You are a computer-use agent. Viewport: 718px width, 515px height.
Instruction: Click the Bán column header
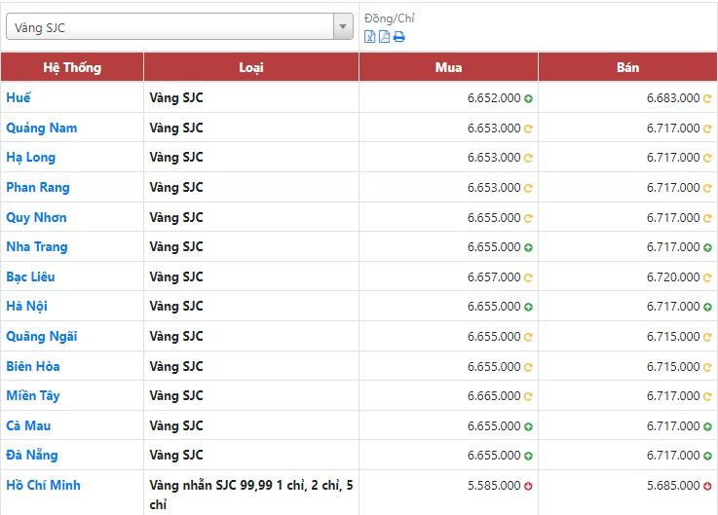coord(627,67)
